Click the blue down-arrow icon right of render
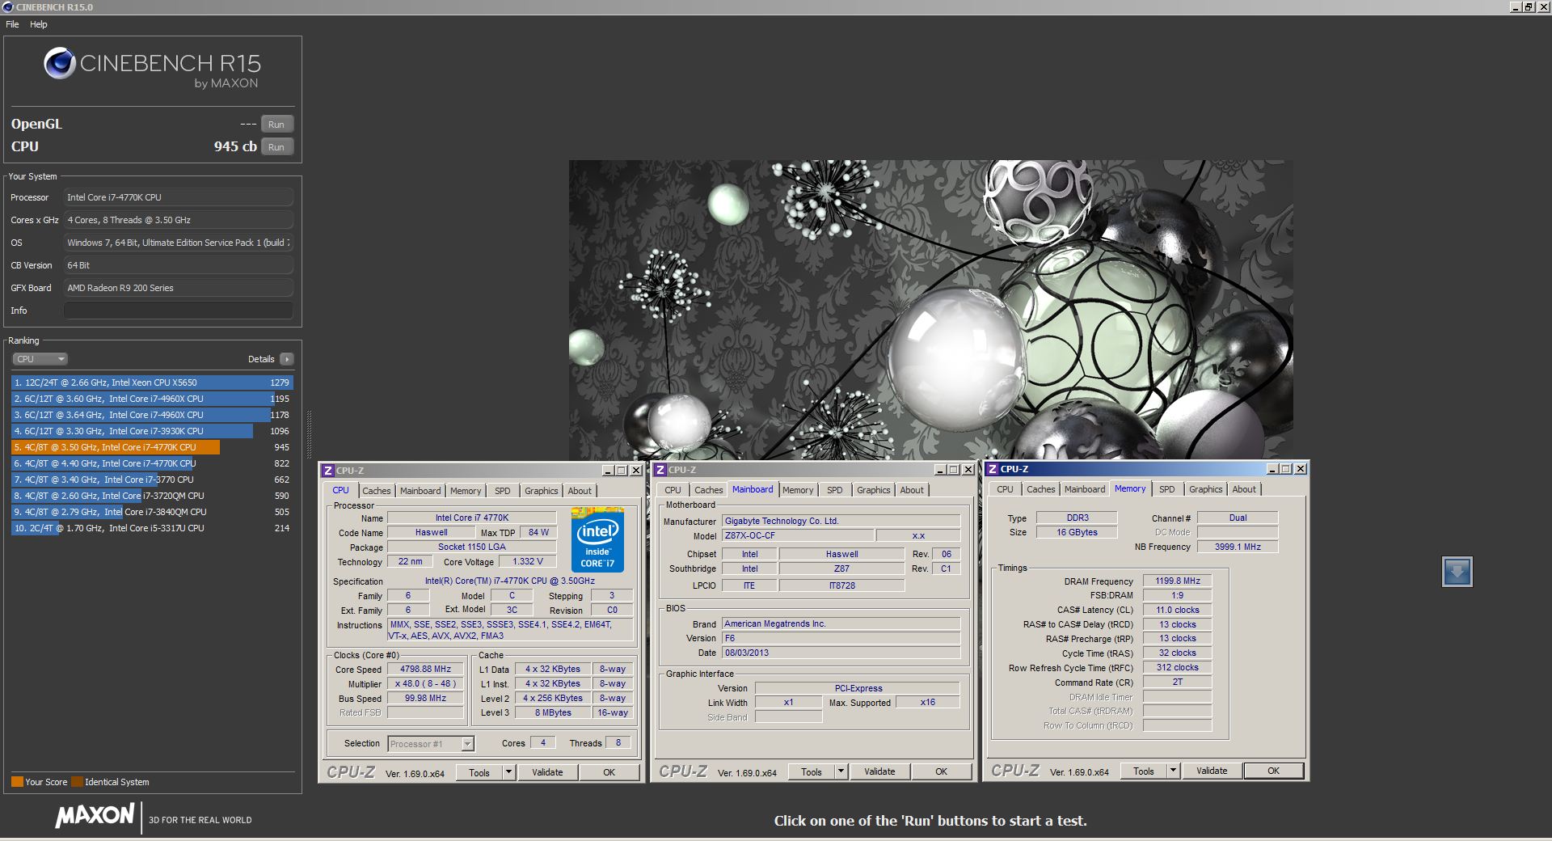 click(1457, 572)
